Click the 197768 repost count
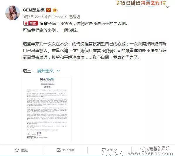The width and height of the screenshot is (175, 156). point(68,150)
